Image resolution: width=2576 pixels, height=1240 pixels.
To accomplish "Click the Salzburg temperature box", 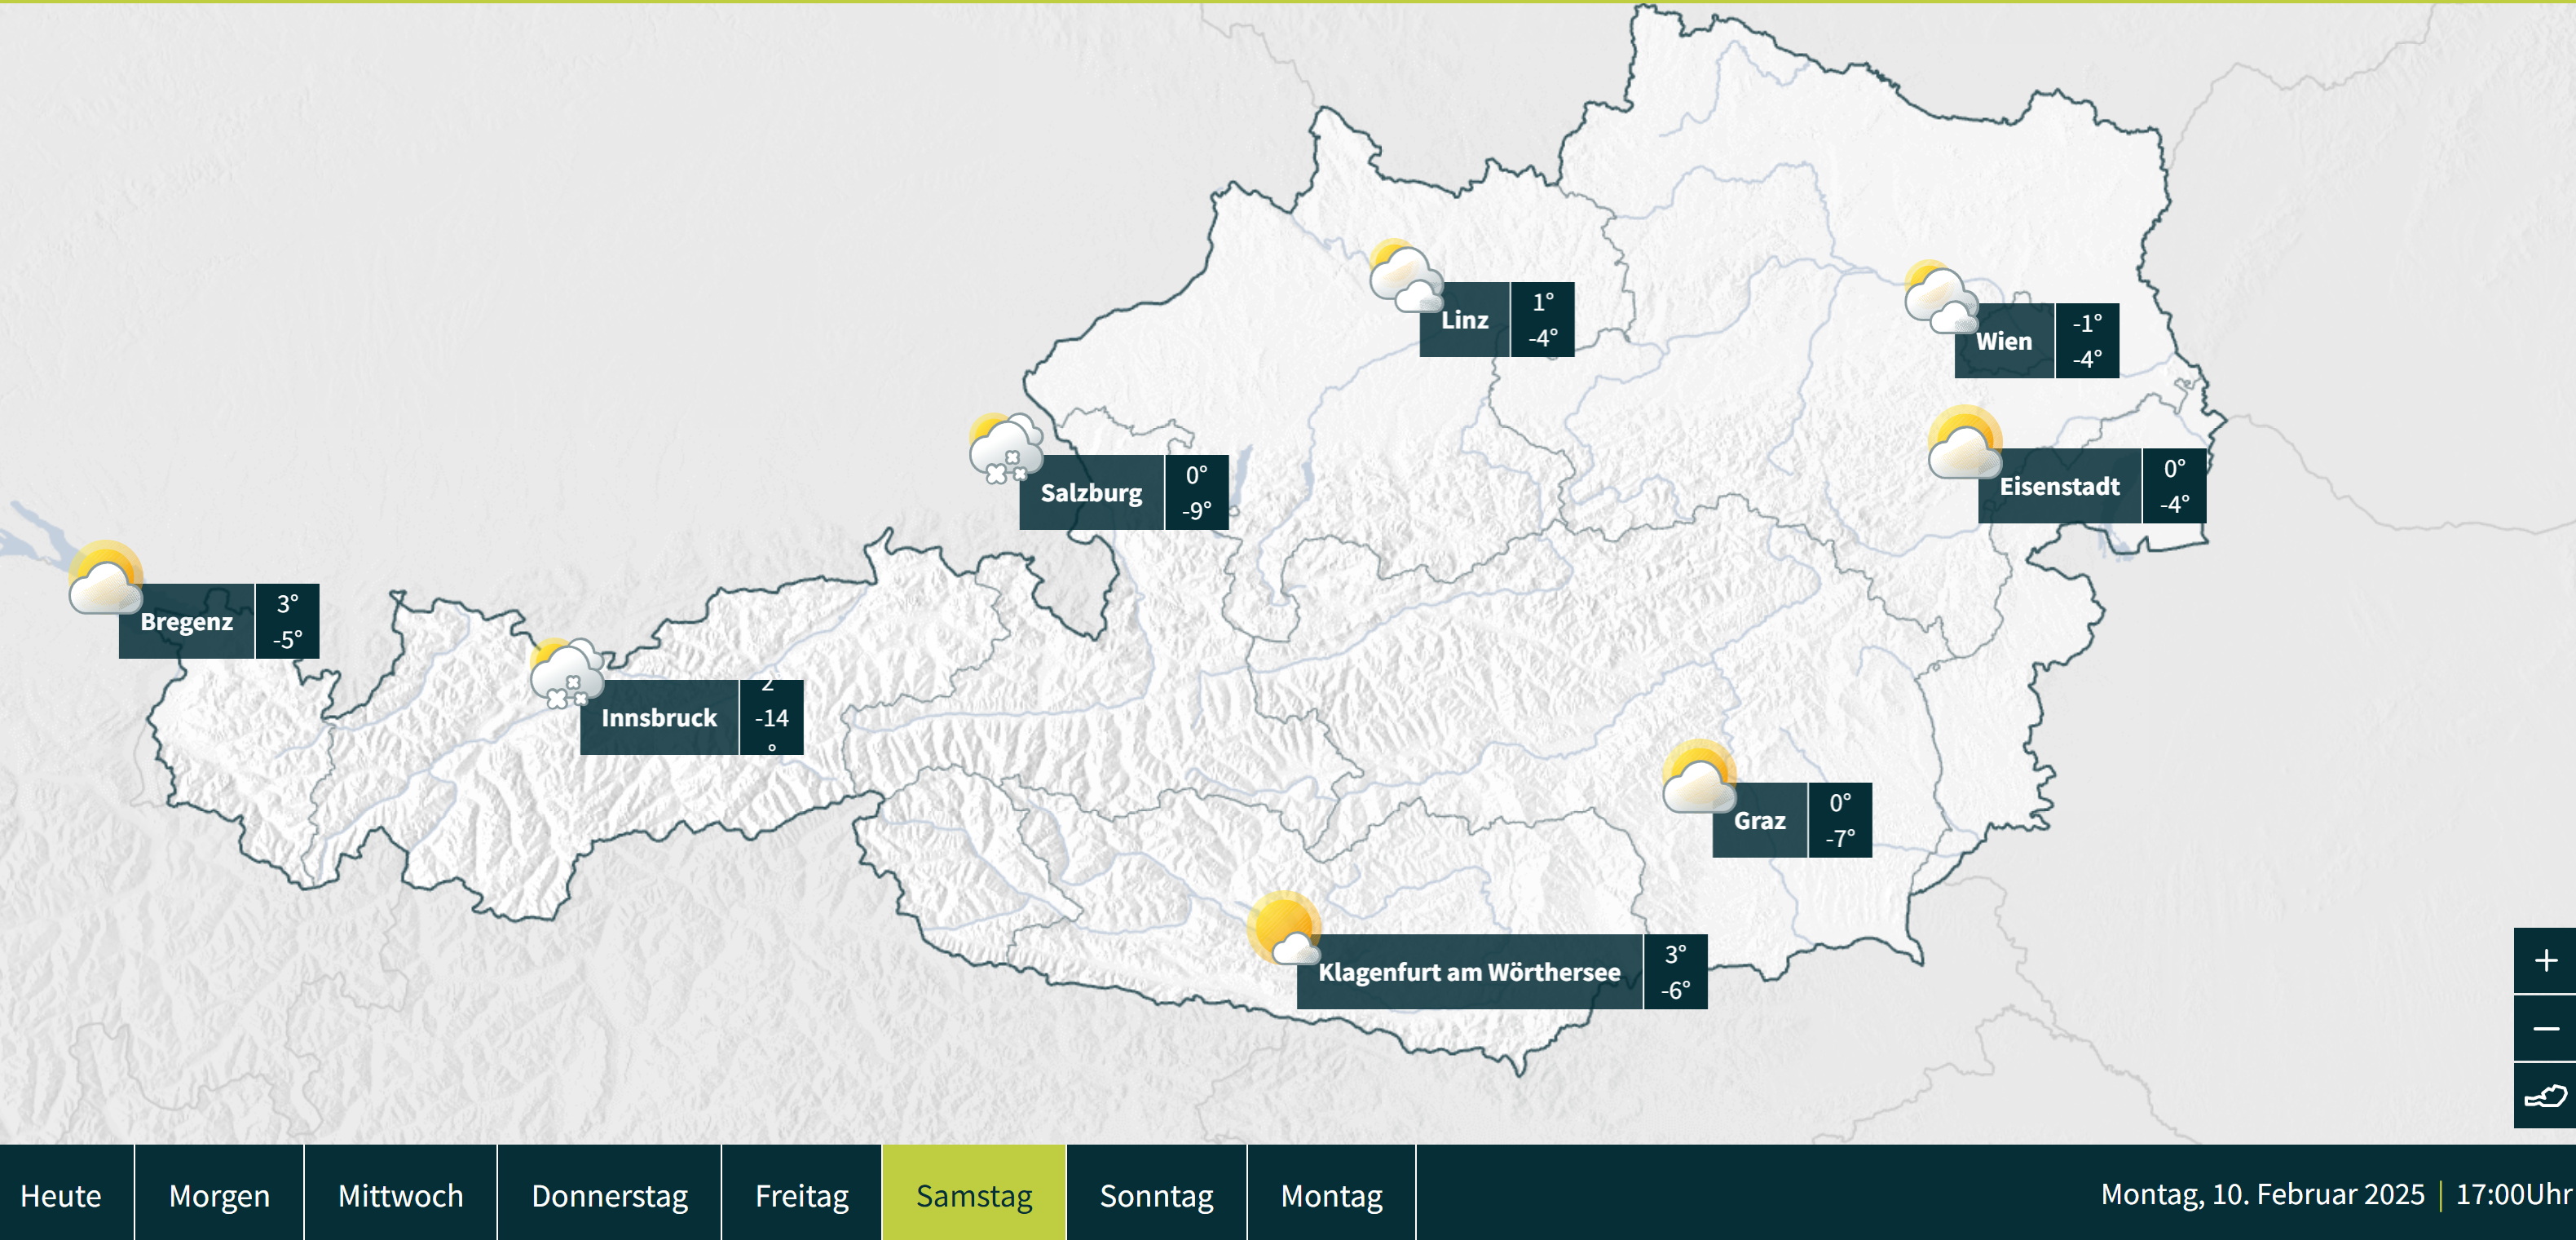I will coord(1196,492).
